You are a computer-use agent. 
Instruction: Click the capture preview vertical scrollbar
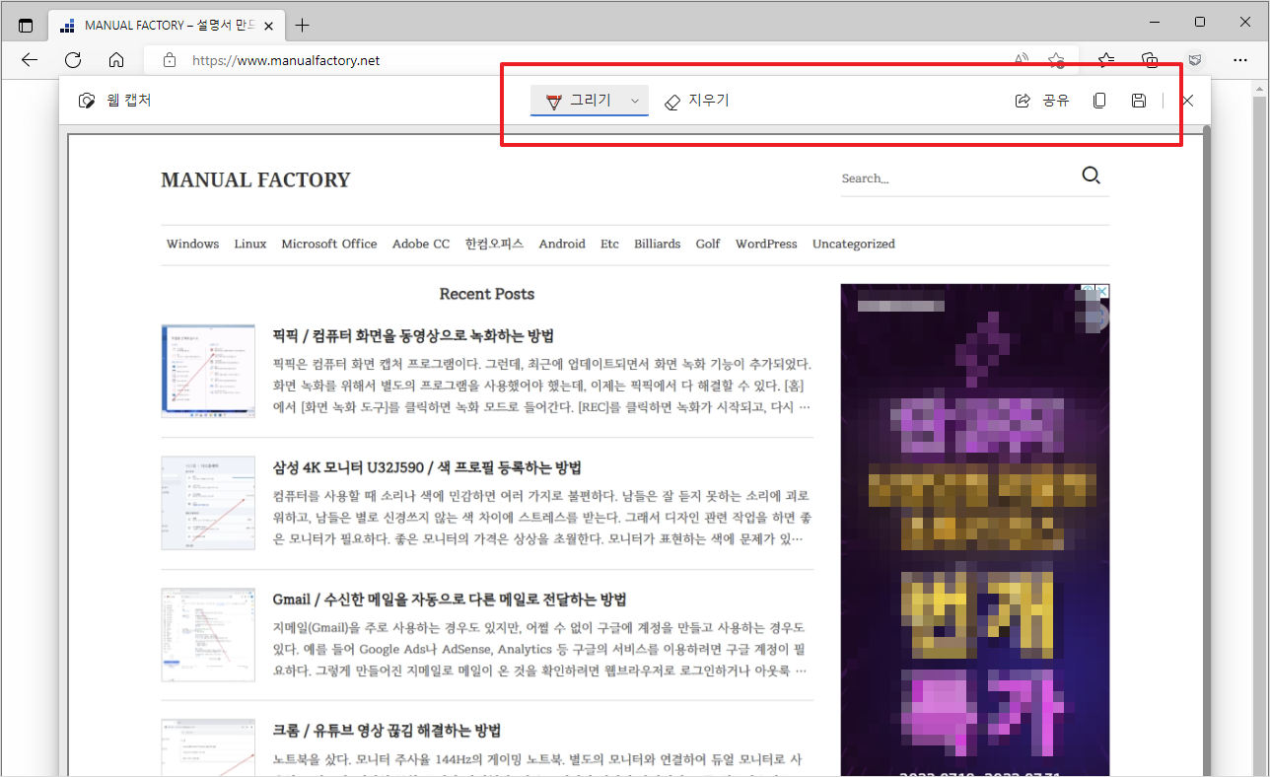pyautogui.click(x=1206, y=452)
